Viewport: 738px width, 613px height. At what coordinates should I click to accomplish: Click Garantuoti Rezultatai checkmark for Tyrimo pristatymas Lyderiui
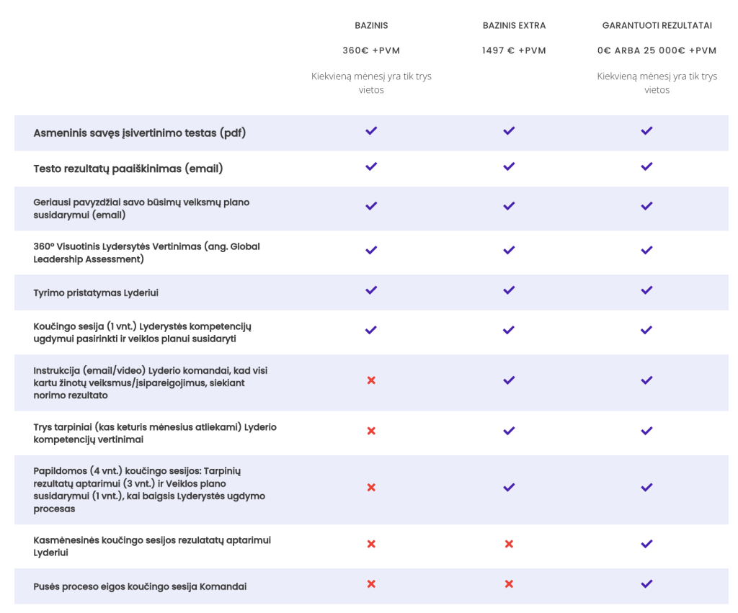pos(646,290)
